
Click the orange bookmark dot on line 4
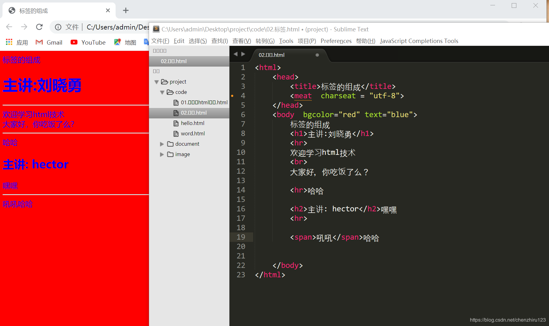click(x=232, y=96)
